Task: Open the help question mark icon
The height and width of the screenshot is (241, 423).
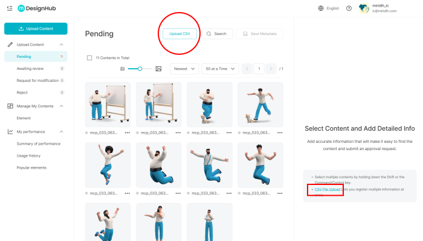Action: point(349,8)
